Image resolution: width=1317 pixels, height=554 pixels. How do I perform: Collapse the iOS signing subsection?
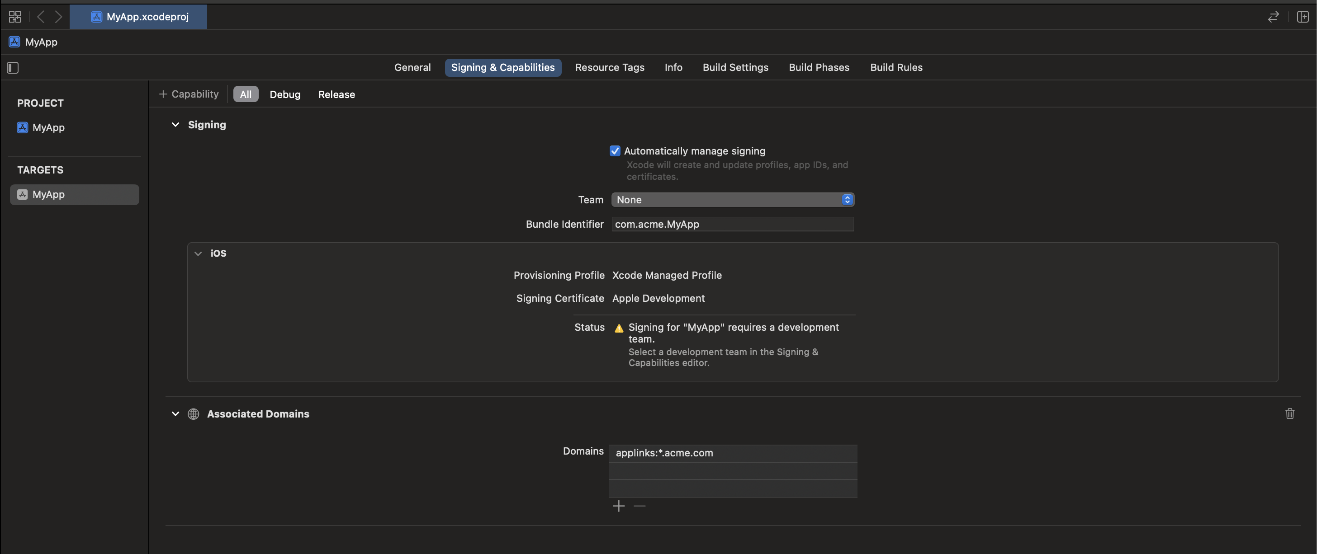click(x=198, y=253)
